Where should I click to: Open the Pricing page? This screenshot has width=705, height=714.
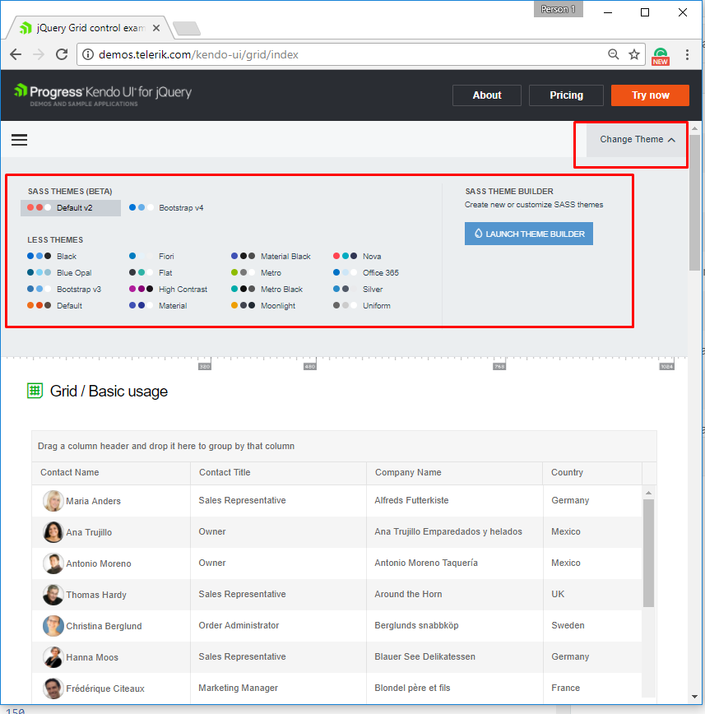click(x=566, y=95)
